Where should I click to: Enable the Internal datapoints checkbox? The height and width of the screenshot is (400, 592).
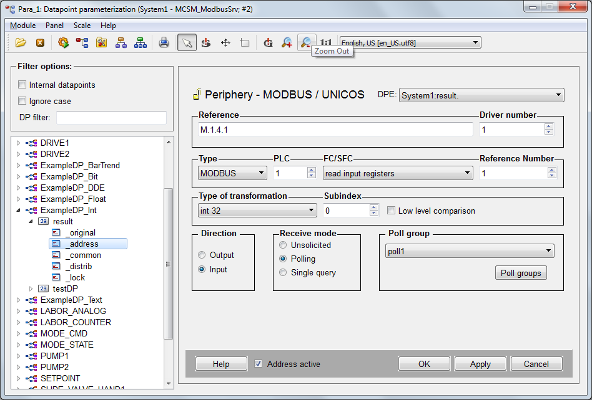22,85
